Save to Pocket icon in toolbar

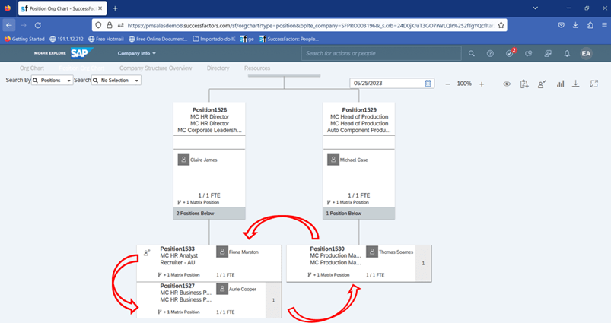(x=561, y=25)
